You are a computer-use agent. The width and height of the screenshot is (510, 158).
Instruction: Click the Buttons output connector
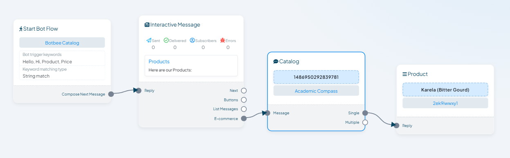244,100
